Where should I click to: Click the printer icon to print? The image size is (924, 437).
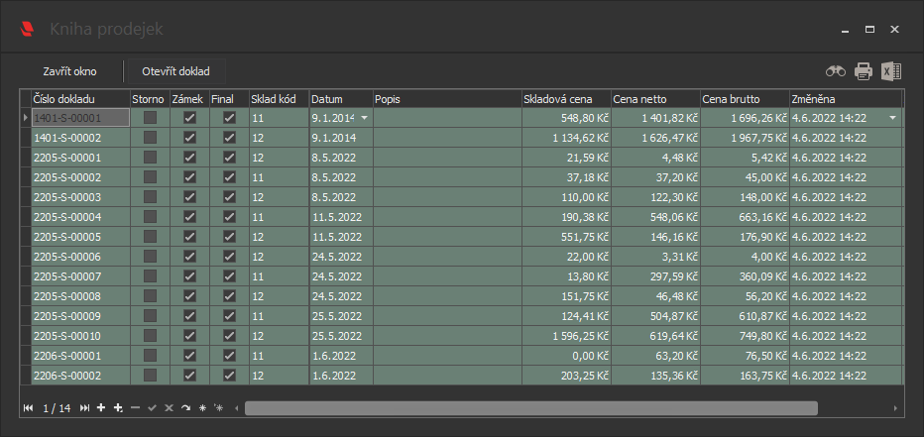click(x=864, y=71)
